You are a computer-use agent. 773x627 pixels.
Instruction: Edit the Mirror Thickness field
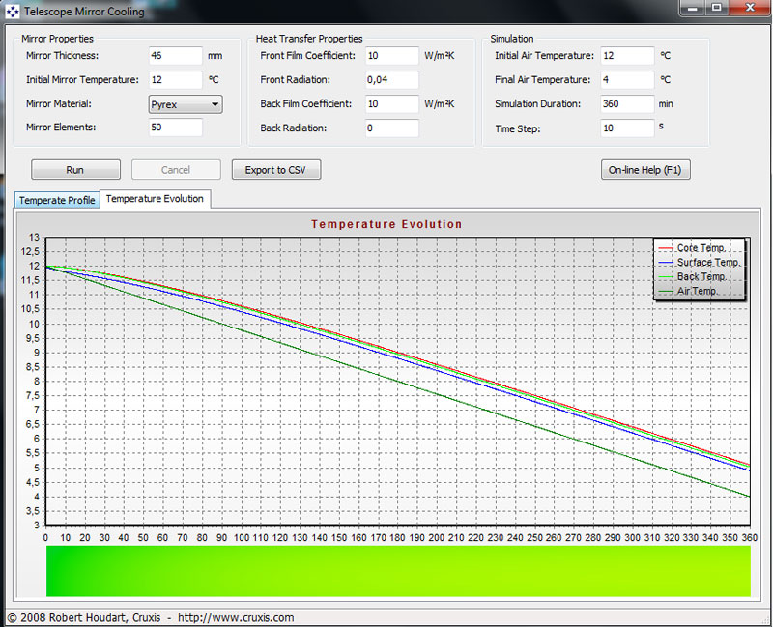pos(176,56)
